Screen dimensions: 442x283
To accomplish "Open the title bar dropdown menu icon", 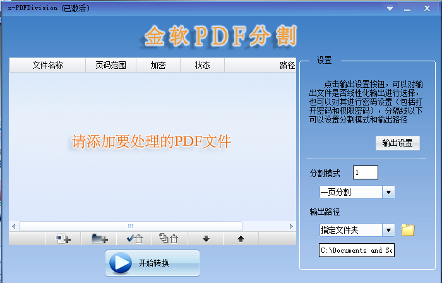I will point(390,8).
